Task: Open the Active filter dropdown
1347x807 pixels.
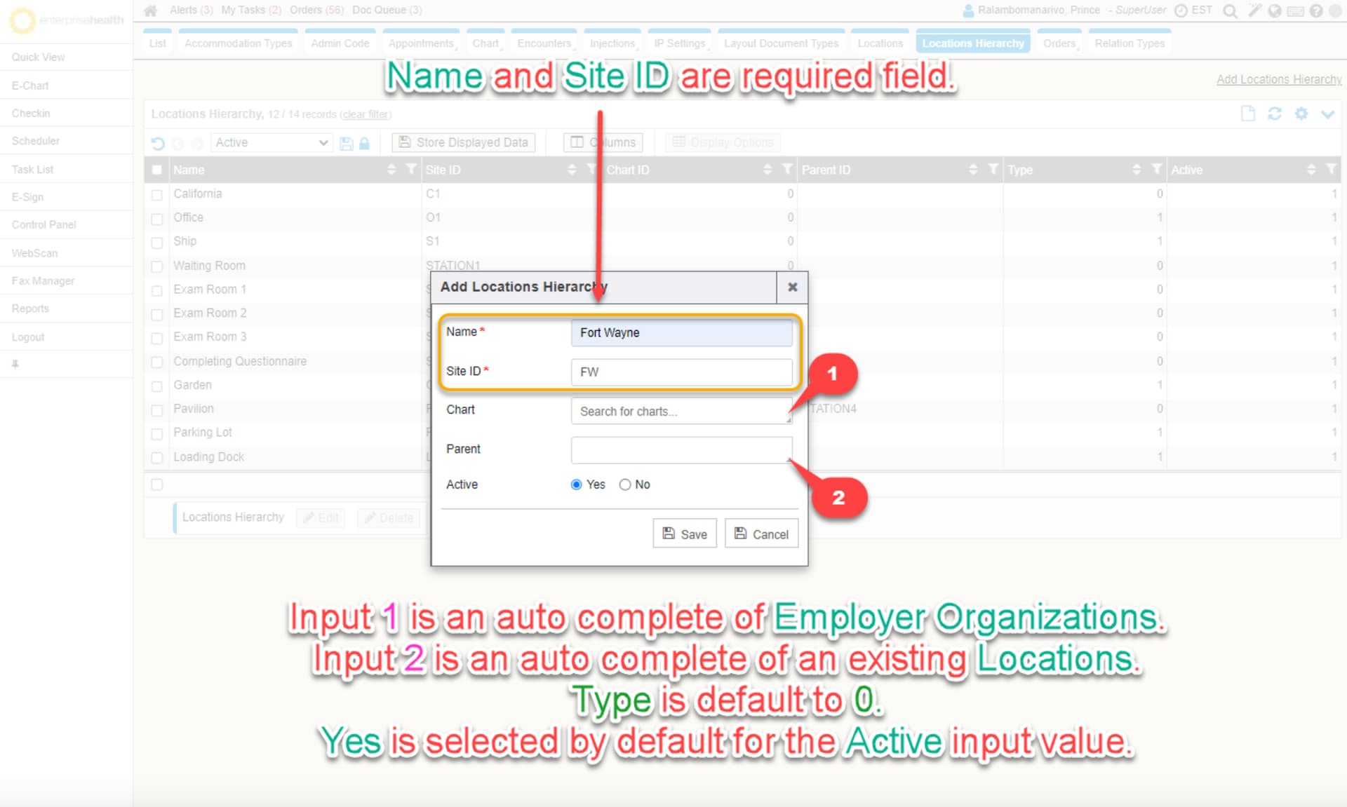Action: (x=271, y=142)
